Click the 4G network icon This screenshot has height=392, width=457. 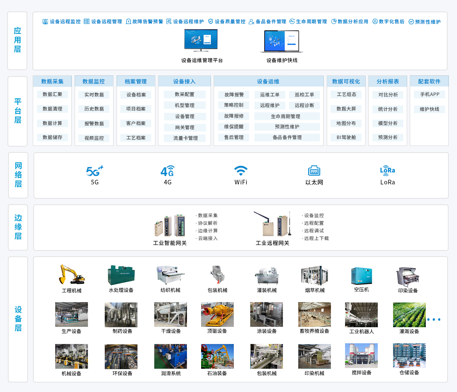pos(168,171)
